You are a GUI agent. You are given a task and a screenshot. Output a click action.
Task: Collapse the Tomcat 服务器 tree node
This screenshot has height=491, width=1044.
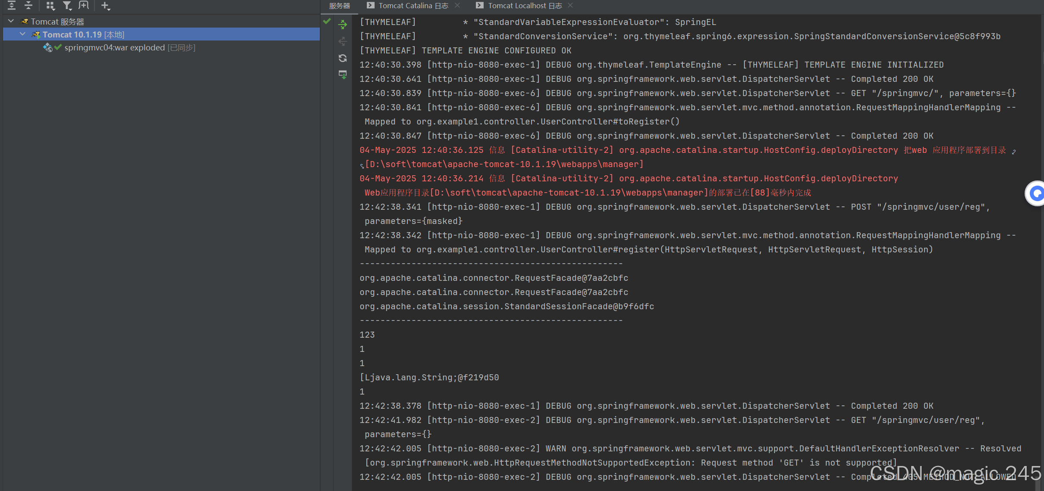[11, 21]
